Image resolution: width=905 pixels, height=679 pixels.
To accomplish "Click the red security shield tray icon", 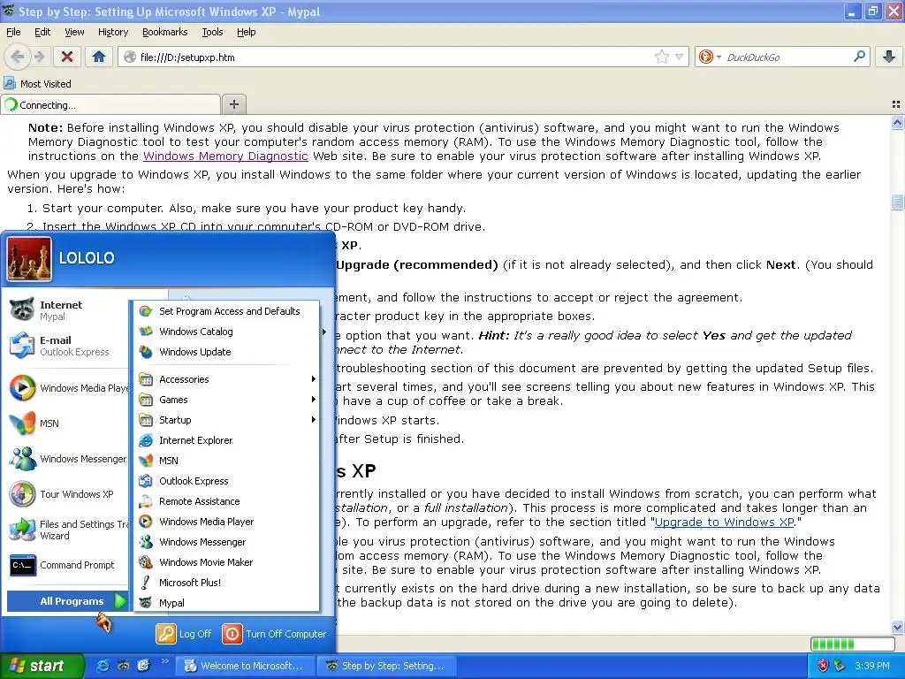I will (x=823, y=666).
